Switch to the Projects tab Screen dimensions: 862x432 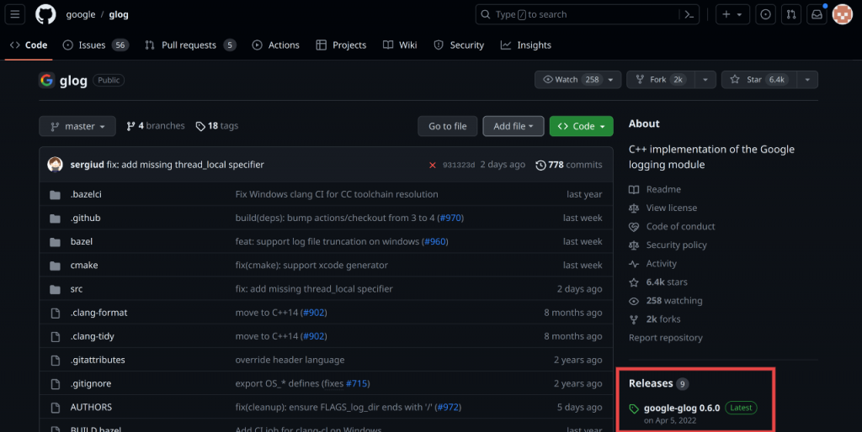[x=342, y=45]
